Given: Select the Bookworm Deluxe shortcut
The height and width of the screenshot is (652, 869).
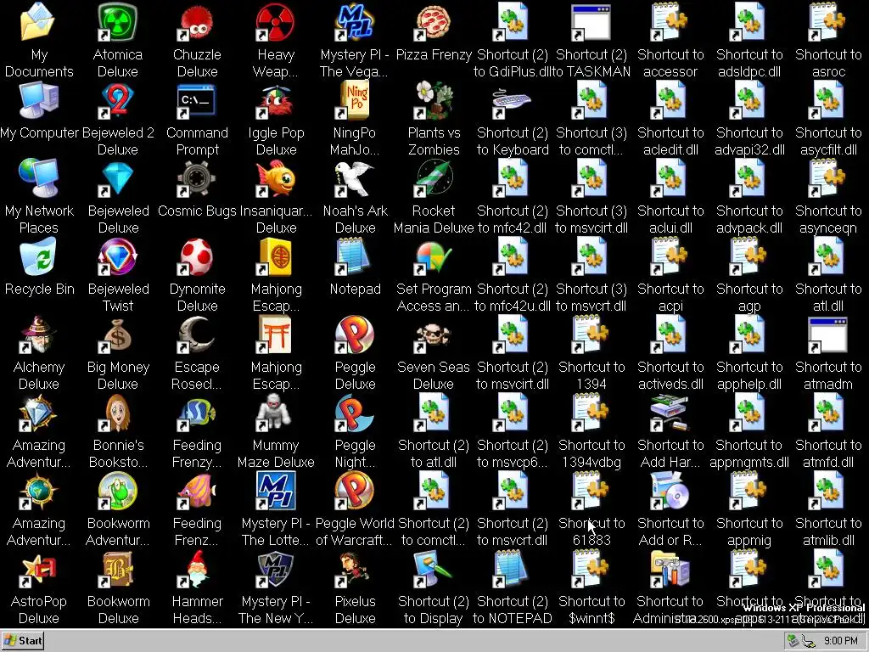Looking at the screenshot, I should pos(117,569).
